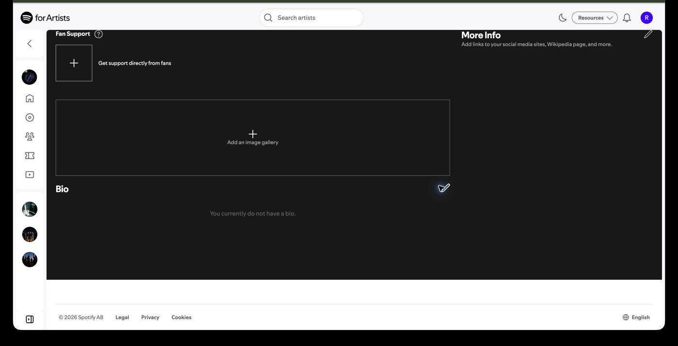
Task: Open the Audience people icon in the sidebar
Action: [30, 136]
